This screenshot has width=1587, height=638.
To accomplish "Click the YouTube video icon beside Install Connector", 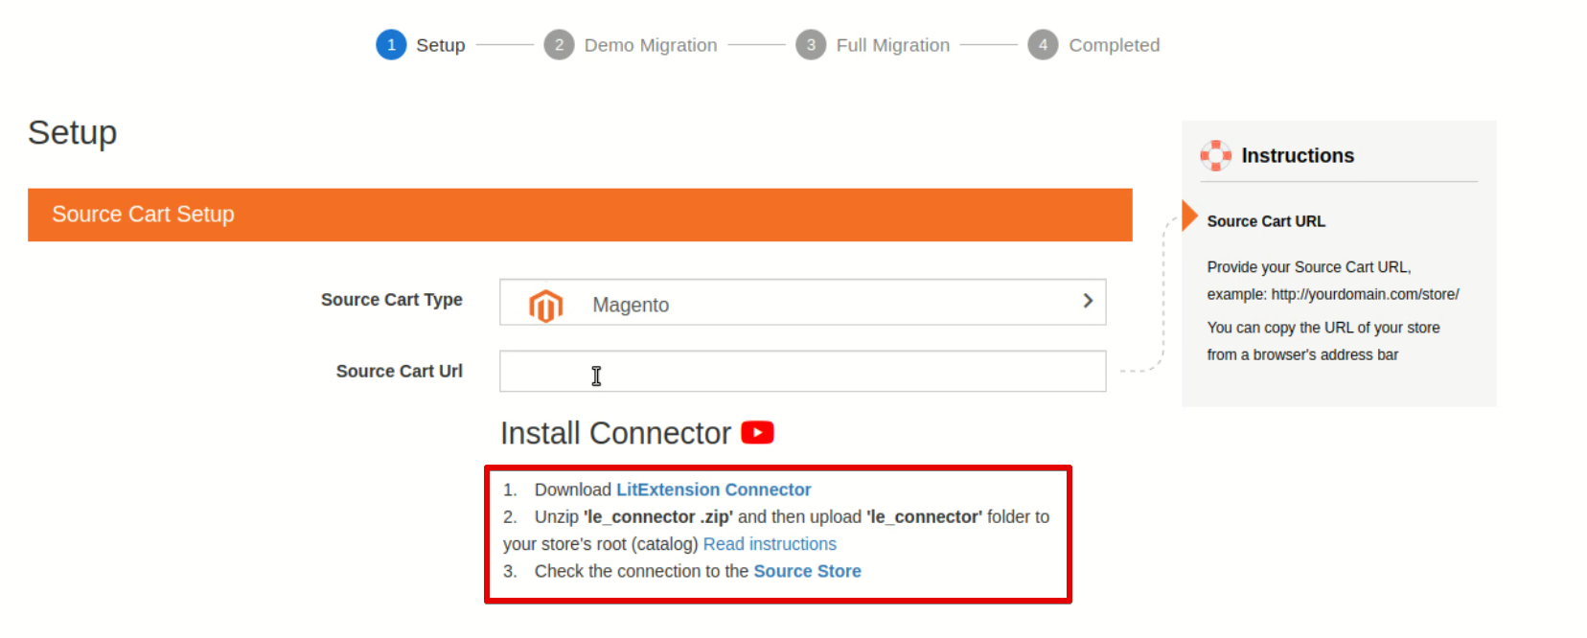I will point(757,433).
